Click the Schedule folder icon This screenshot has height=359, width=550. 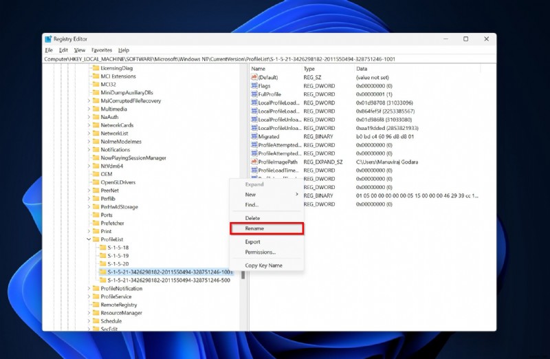pos(96,320)
